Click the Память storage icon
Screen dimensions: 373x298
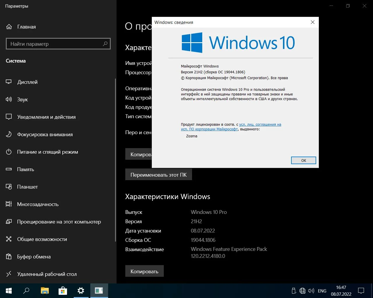[x=9, y=169]
